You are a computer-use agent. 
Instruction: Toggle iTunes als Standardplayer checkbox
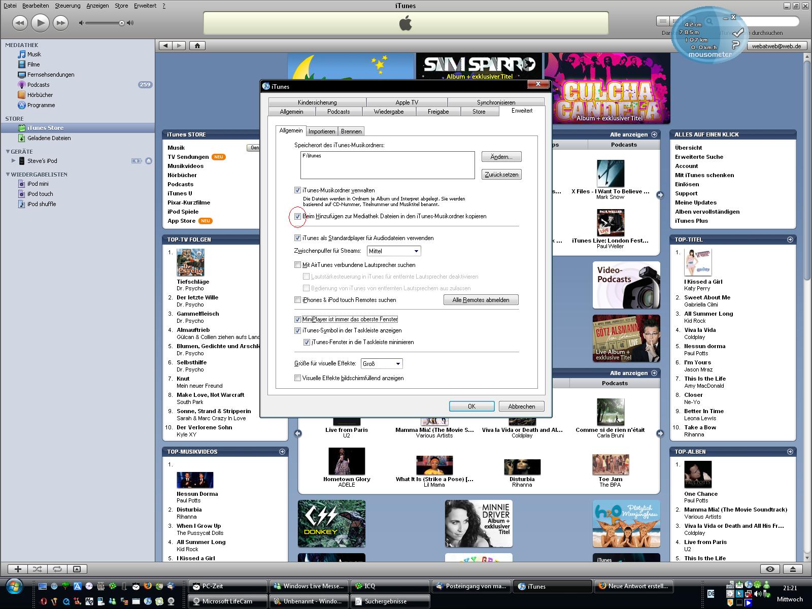[297, 238]
